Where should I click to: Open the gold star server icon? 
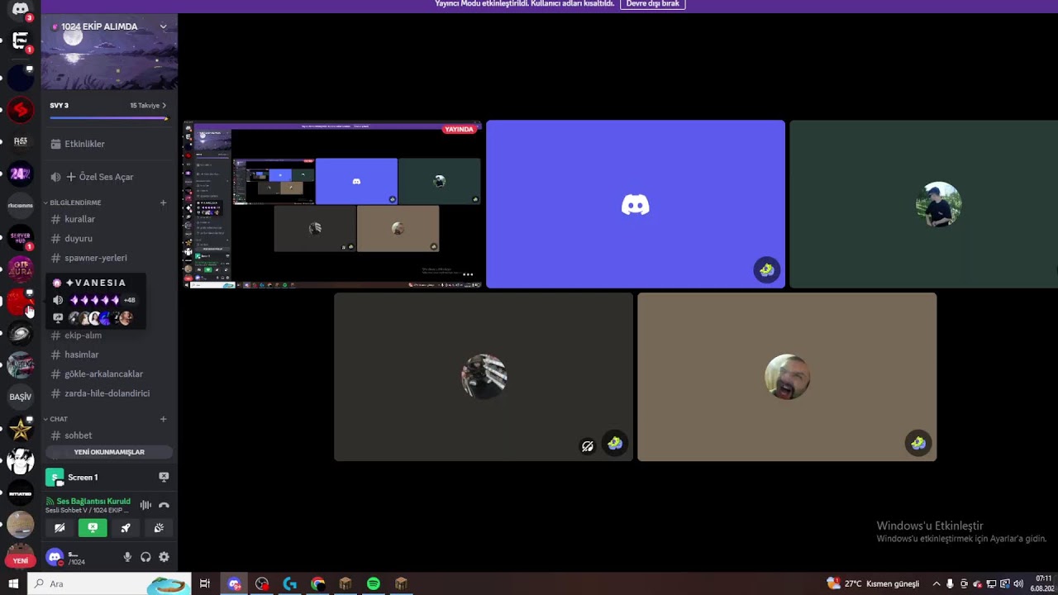click(x=21, y=429)
